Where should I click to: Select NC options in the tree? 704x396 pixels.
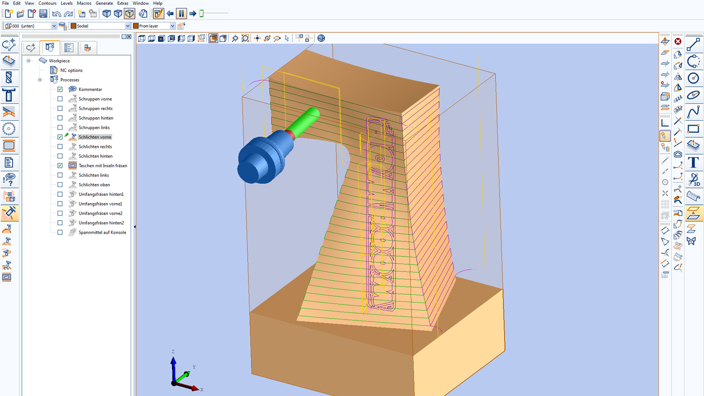click(71, 70)
